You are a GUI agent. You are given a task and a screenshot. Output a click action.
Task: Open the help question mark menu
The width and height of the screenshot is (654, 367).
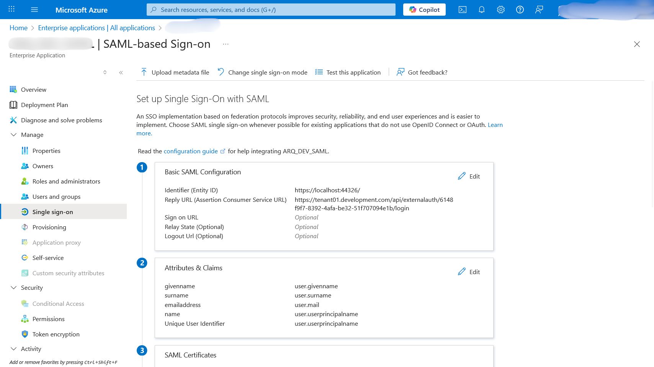pos(520,10)
